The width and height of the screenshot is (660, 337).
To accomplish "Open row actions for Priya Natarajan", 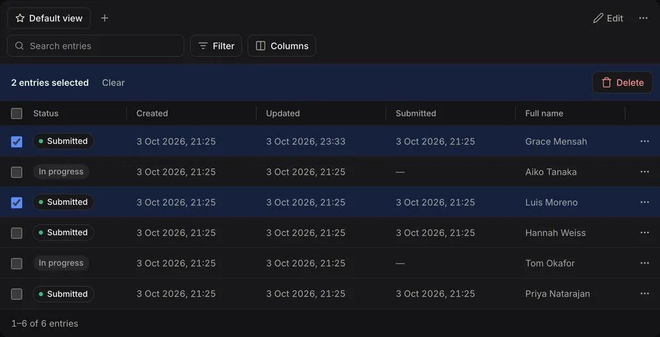I will pos(645,293).
